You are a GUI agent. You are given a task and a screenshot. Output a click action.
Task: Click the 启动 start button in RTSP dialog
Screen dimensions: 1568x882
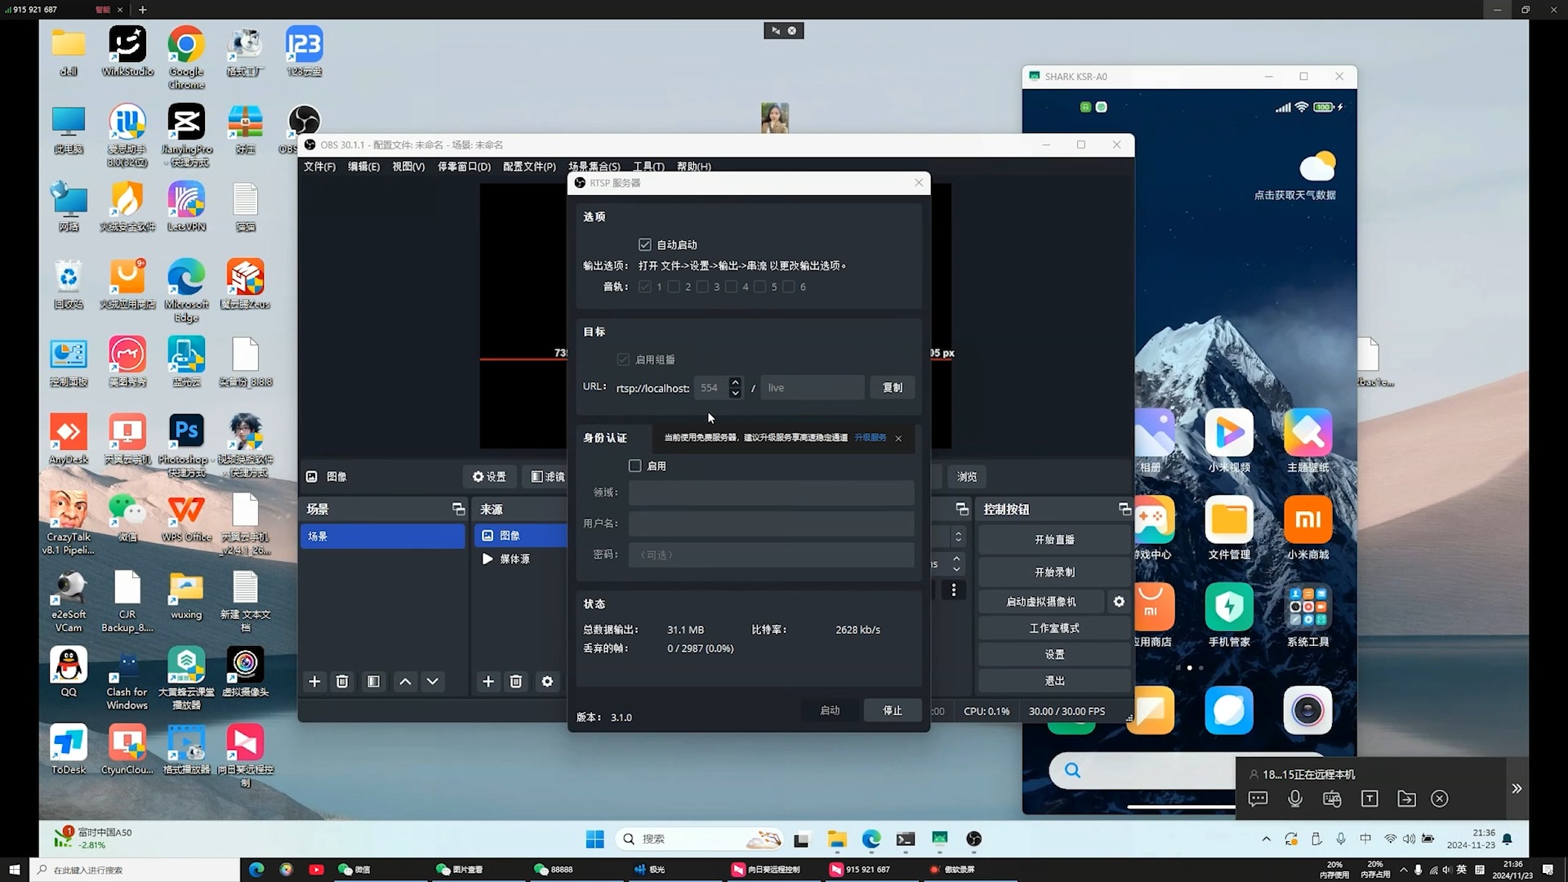click(830, 710)
